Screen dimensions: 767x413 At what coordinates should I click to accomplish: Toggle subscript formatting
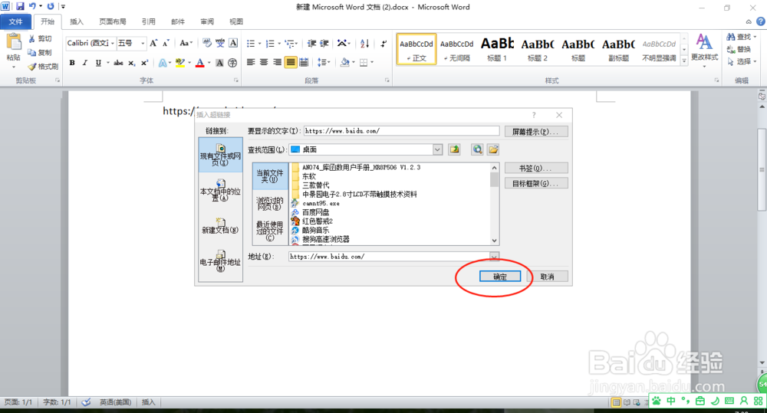coord(132,63)
